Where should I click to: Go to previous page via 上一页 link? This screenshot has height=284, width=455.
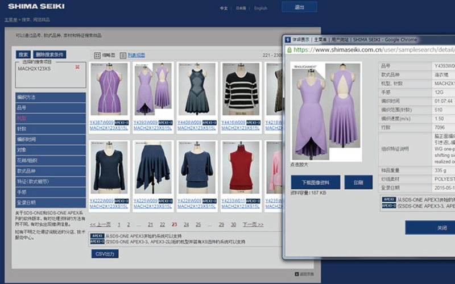tap(101, 224)
